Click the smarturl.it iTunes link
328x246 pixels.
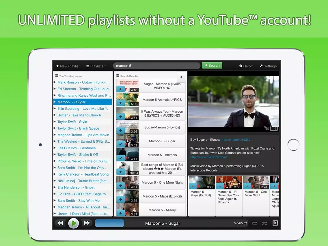(236, 140)
